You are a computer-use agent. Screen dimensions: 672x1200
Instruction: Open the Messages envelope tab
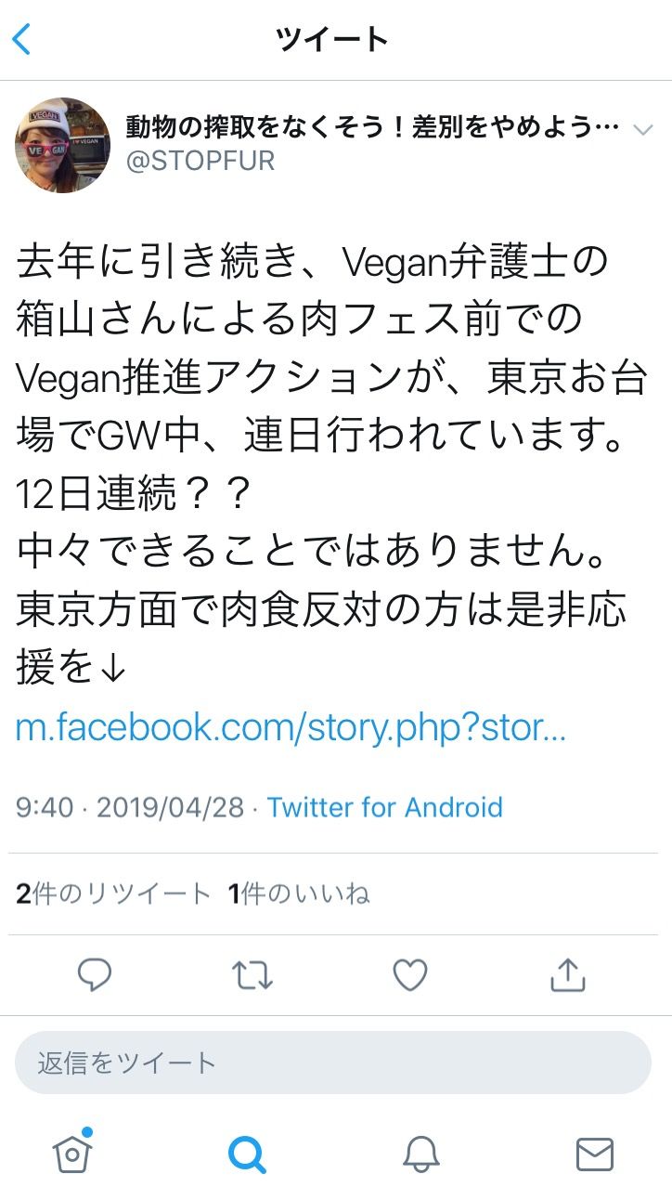pos(594,1154)
